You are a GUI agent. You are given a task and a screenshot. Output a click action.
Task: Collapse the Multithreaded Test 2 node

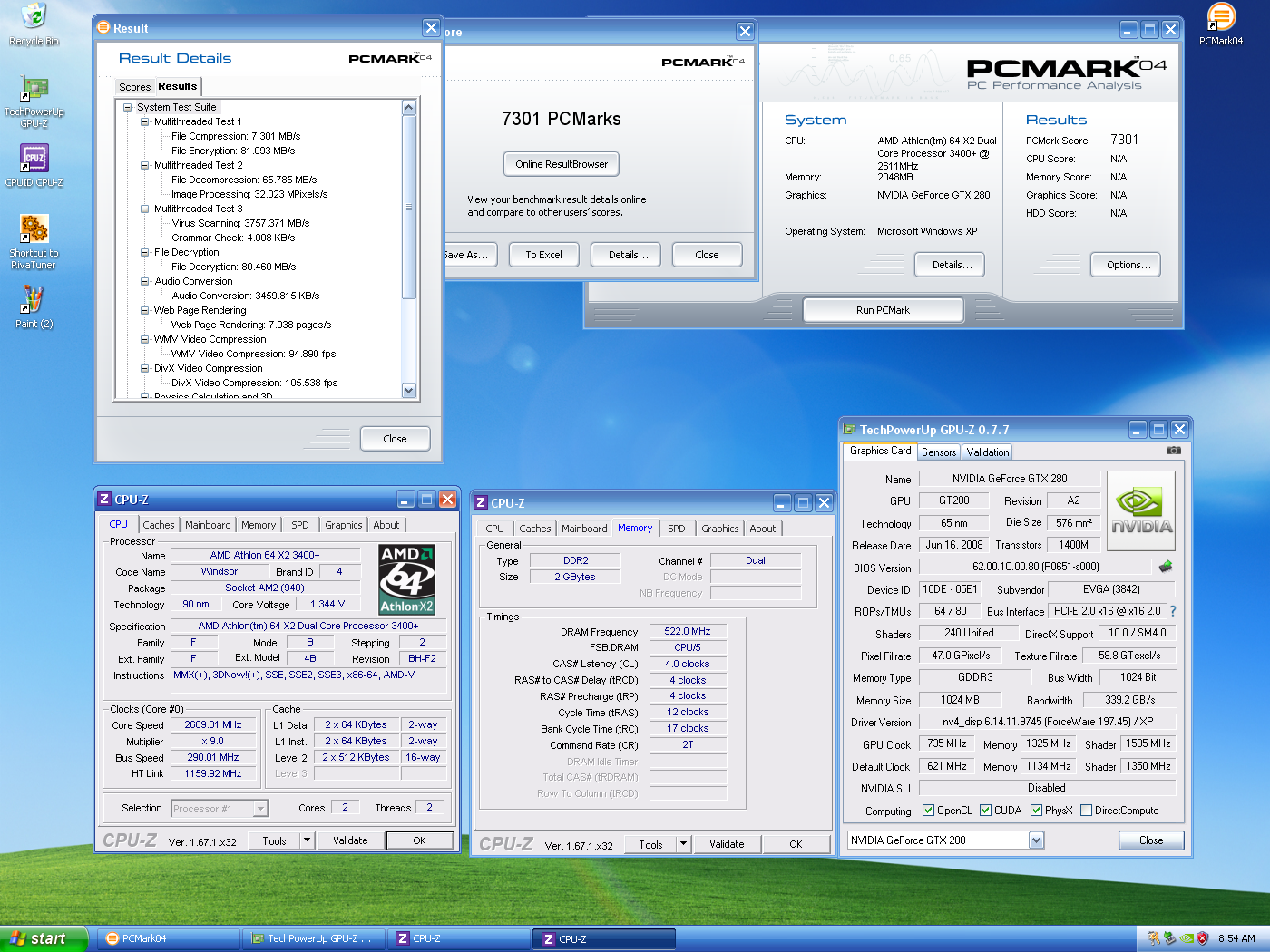coord(145,165)
